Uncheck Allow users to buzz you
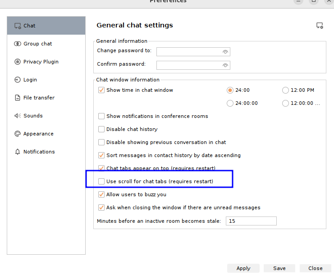Screen dimensions: 334x275 101,194
